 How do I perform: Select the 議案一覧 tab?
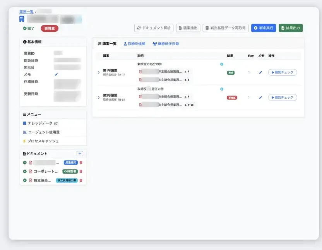pos(107,44)
